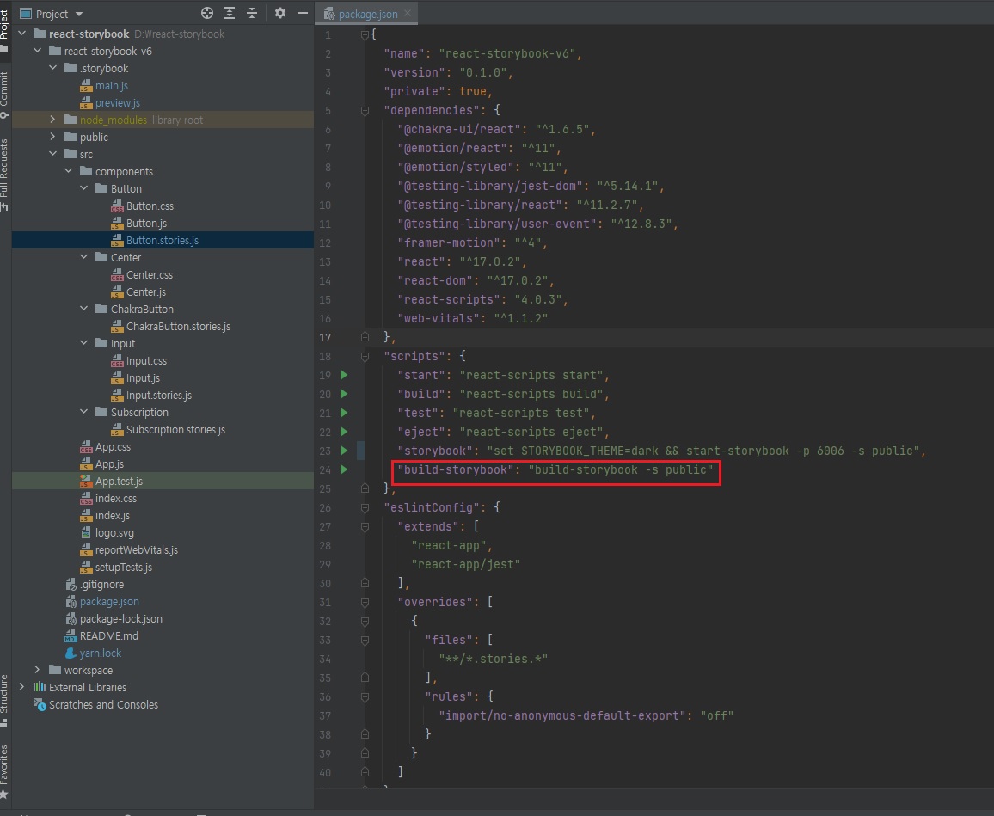
Task: Open the Commit tool window tab
Action: pos(4,94)
